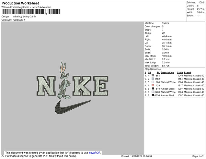Image resolution: width=206 pixels, height=159 pixels.
Task: Click the Width value '3.81 in'
Action: (x=201, y=12)
